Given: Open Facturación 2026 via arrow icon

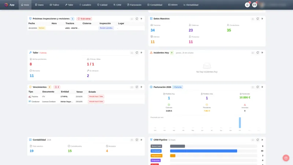Looking at the screenshot, I should pyautogui.click(x=262, y=87).
